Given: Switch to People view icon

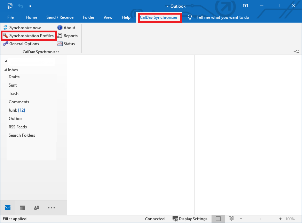Looking at the screenshot, I should click(37, 208).
